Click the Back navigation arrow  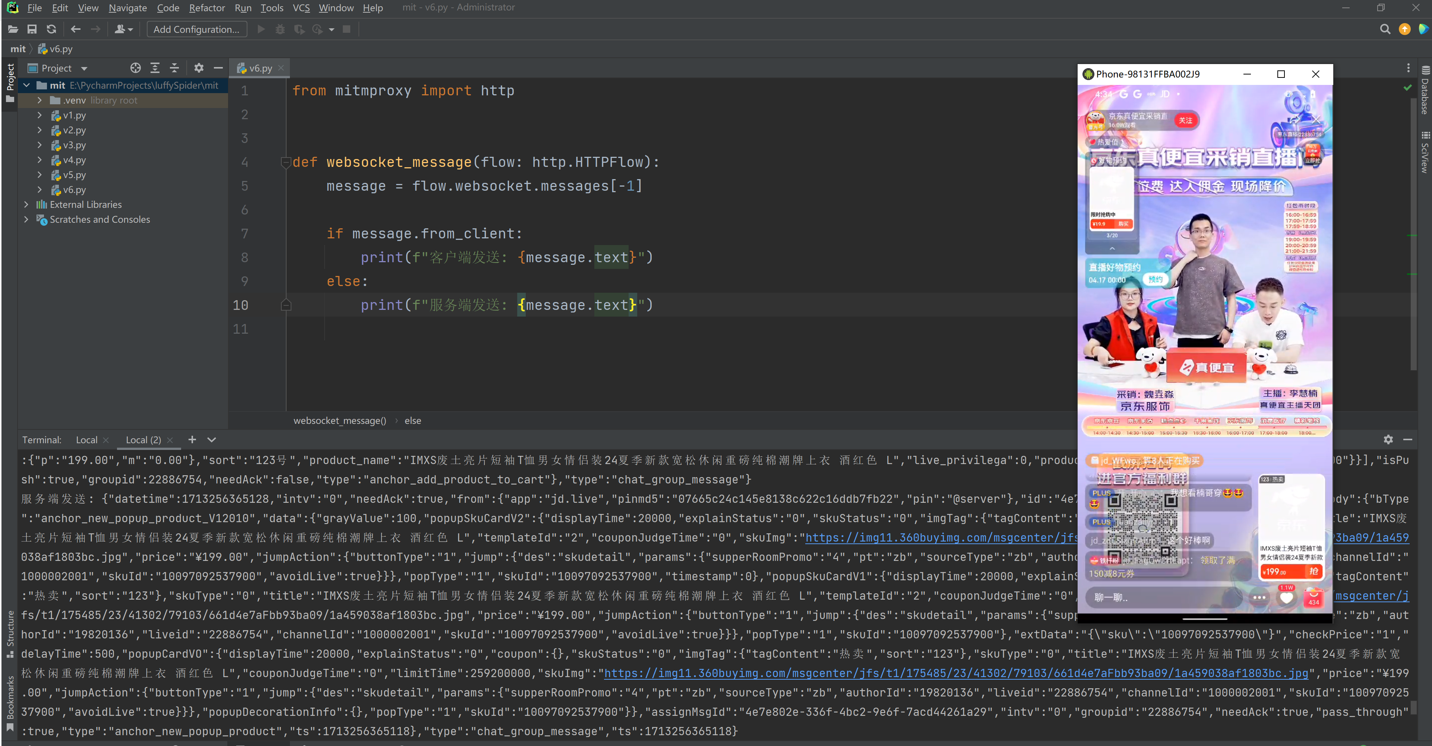tap(76, 29)
